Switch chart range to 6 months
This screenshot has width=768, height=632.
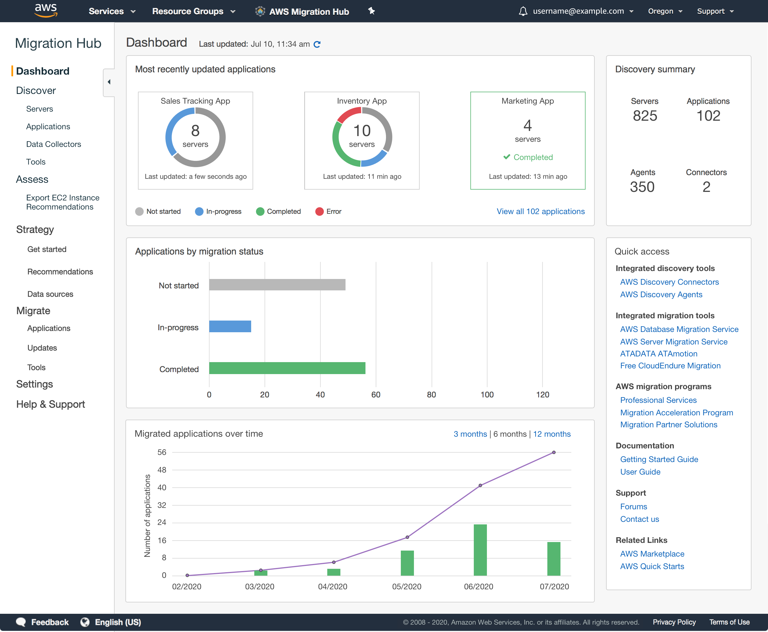[x=510, y=434]
